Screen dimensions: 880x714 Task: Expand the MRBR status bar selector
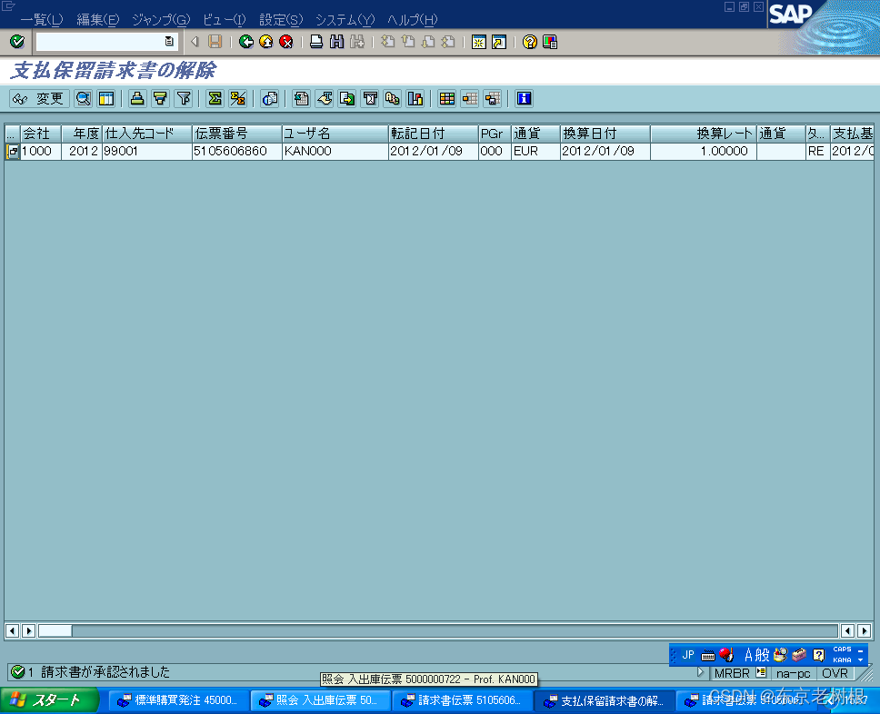760,673
